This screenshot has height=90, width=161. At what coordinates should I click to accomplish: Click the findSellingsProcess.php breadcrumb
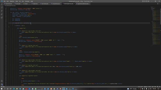click(x=10, y=6)
